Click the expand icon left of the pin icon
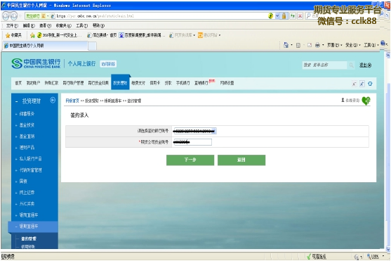This screenshot has height=261, width=391. 354,84
